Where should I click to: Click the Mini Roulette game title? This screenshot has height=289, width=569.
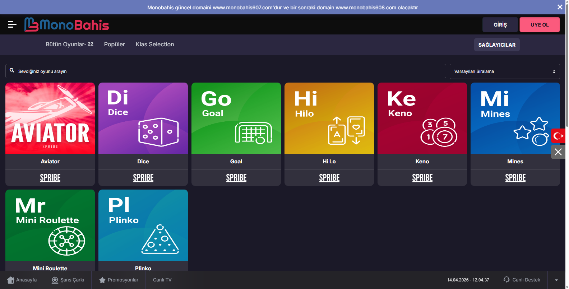point(50,268)
